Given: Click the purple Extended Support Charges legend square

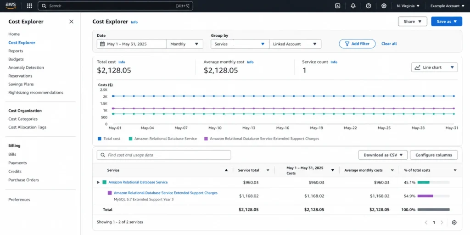Looking at the screenshot, I should coord(206,139).
